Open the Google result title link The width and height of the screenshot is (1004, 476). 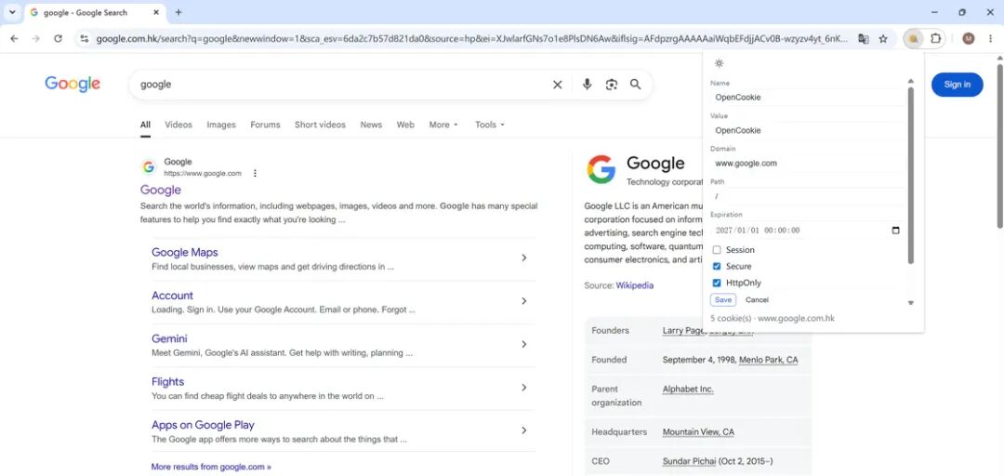[x=161, y=191]
